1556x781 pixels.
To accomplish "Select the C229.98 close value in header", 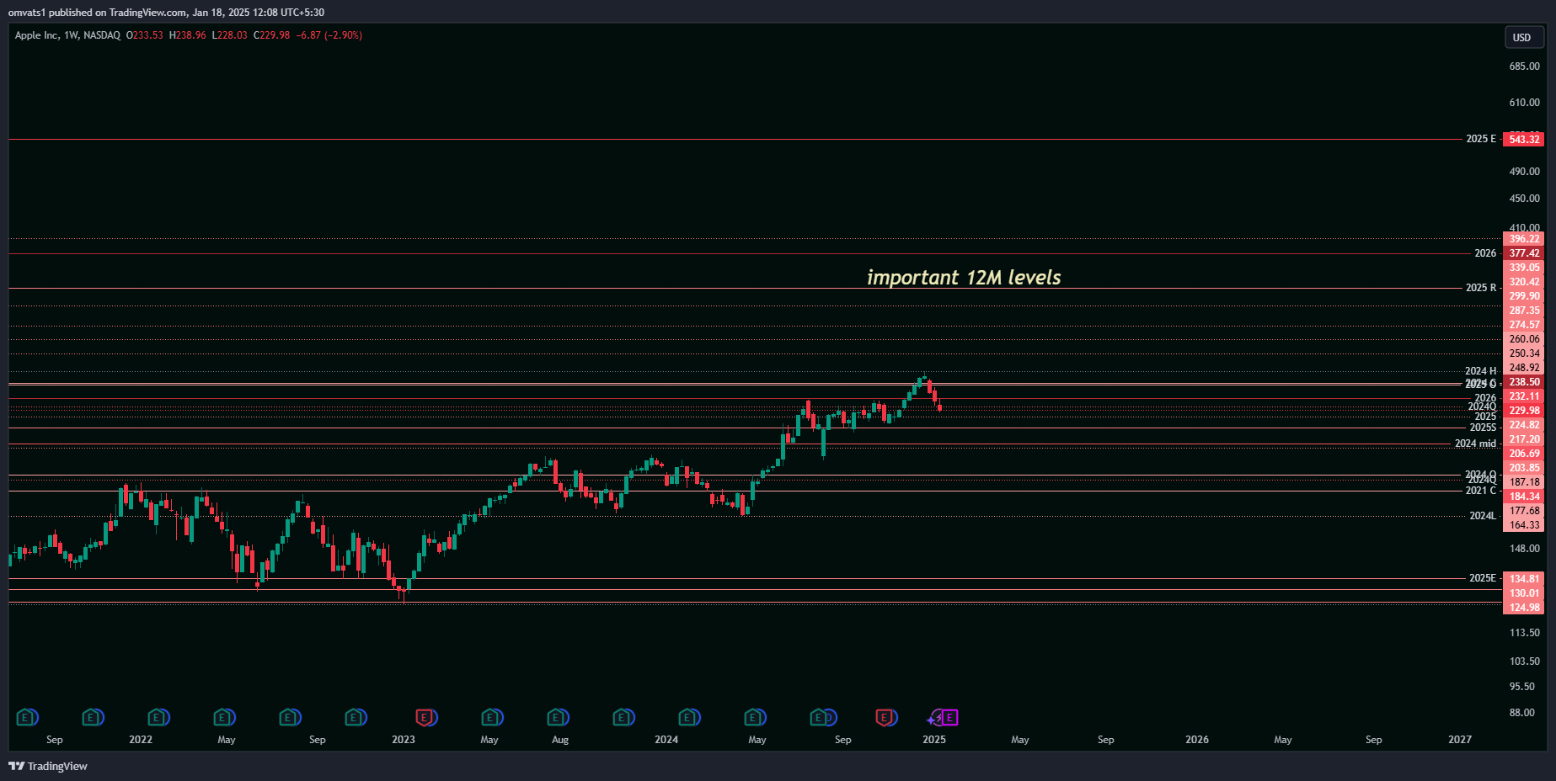I will 271,35.
